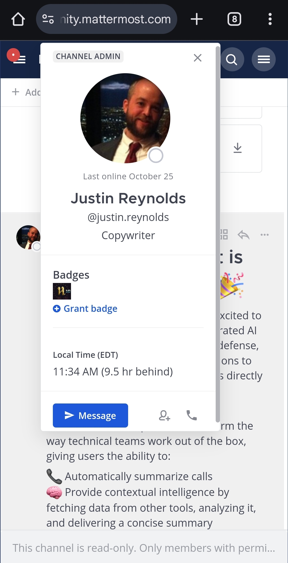Open the Mattermost sidebar hamburger menu
Screen dimensions: 288x563
[x=19, y=59]
